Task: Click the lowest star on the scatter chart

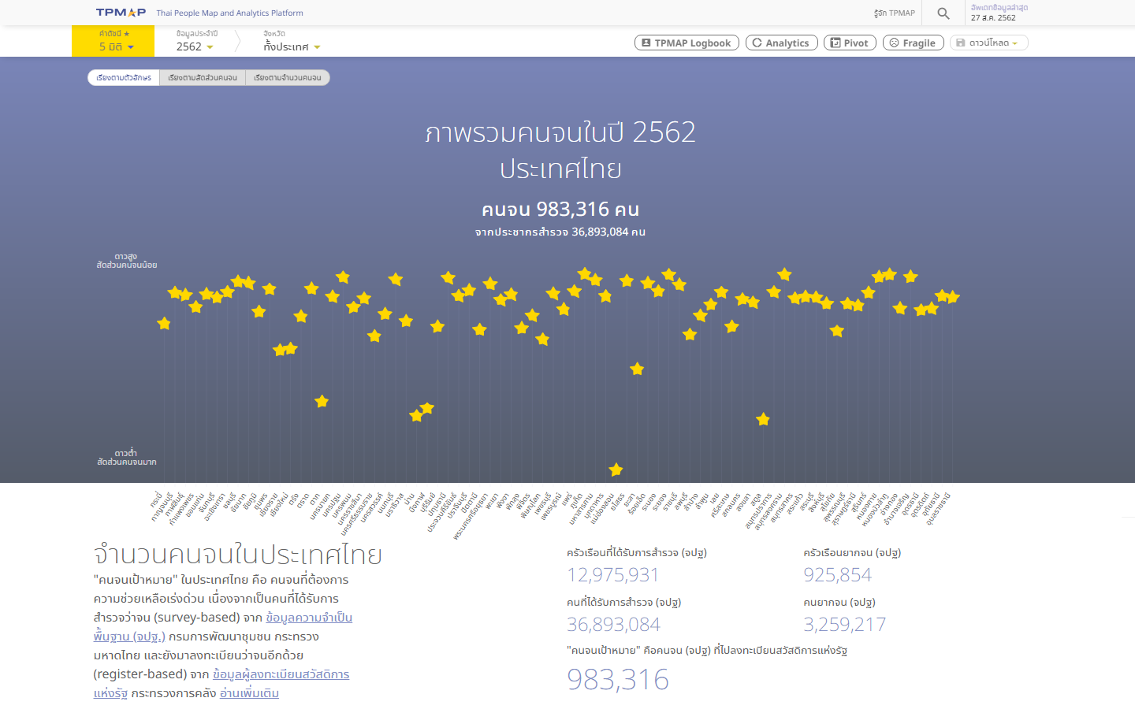Action: pyautogui.click(x=616, y=468)
